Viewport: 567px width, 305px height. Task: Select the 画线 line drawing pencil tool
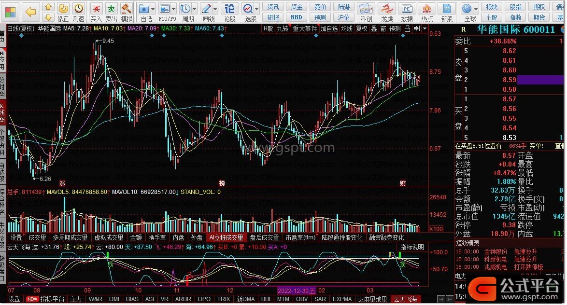tap(207, 12)
